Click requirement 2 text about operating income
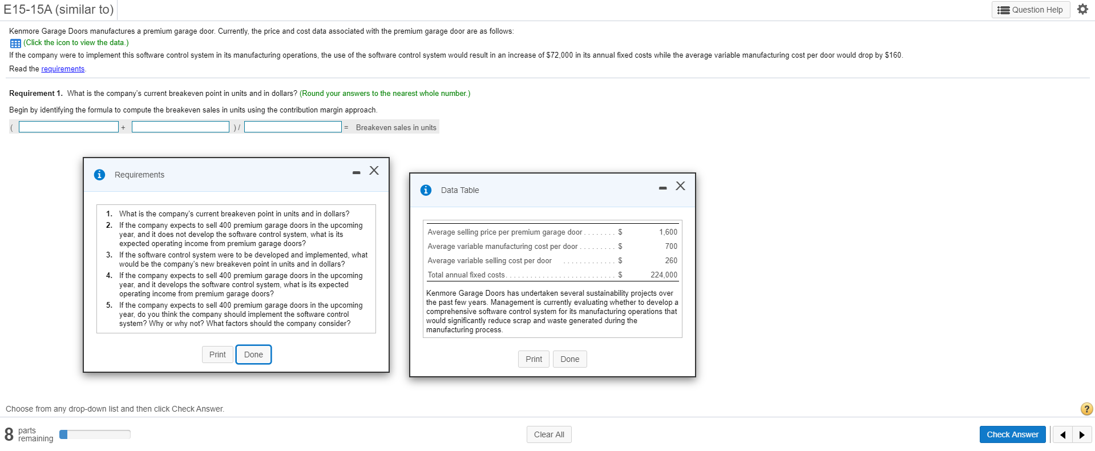Viewport: 1095px width, 451px height. 241,235
